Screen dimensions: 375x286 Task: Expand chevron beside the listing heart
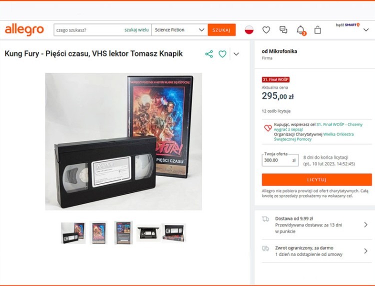[236, 54]
